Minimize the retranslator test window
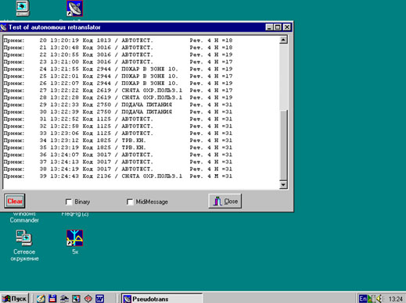406x303 pixels. pos(269,27)
